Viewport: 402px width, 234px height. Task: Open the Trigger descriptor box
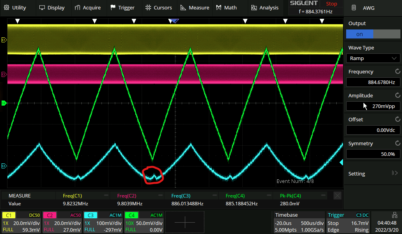point(348,222)
